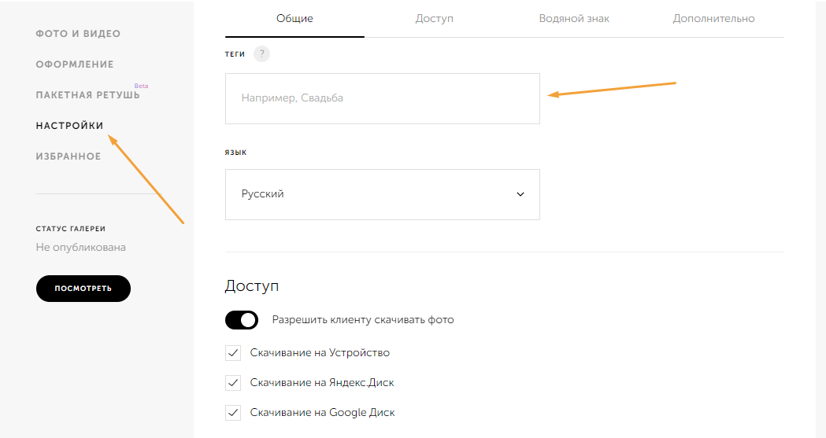
Task: Open Пакетная ретушь sidebar item
Action: point(88,95)
